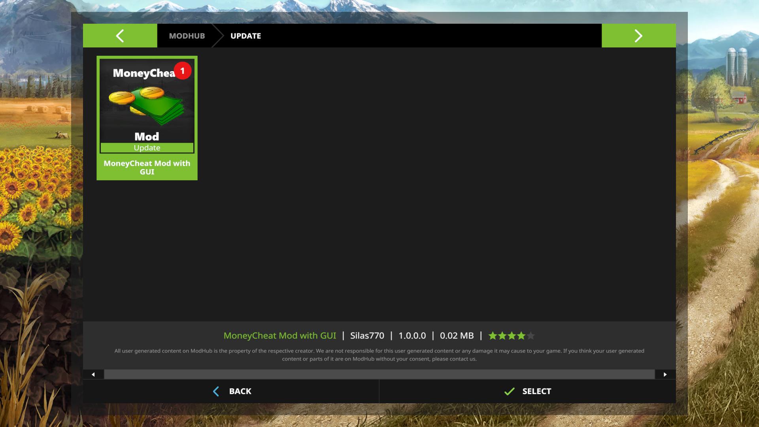Click the green Update label on mod tile
The image size is (759, 427).
(147, 148)
